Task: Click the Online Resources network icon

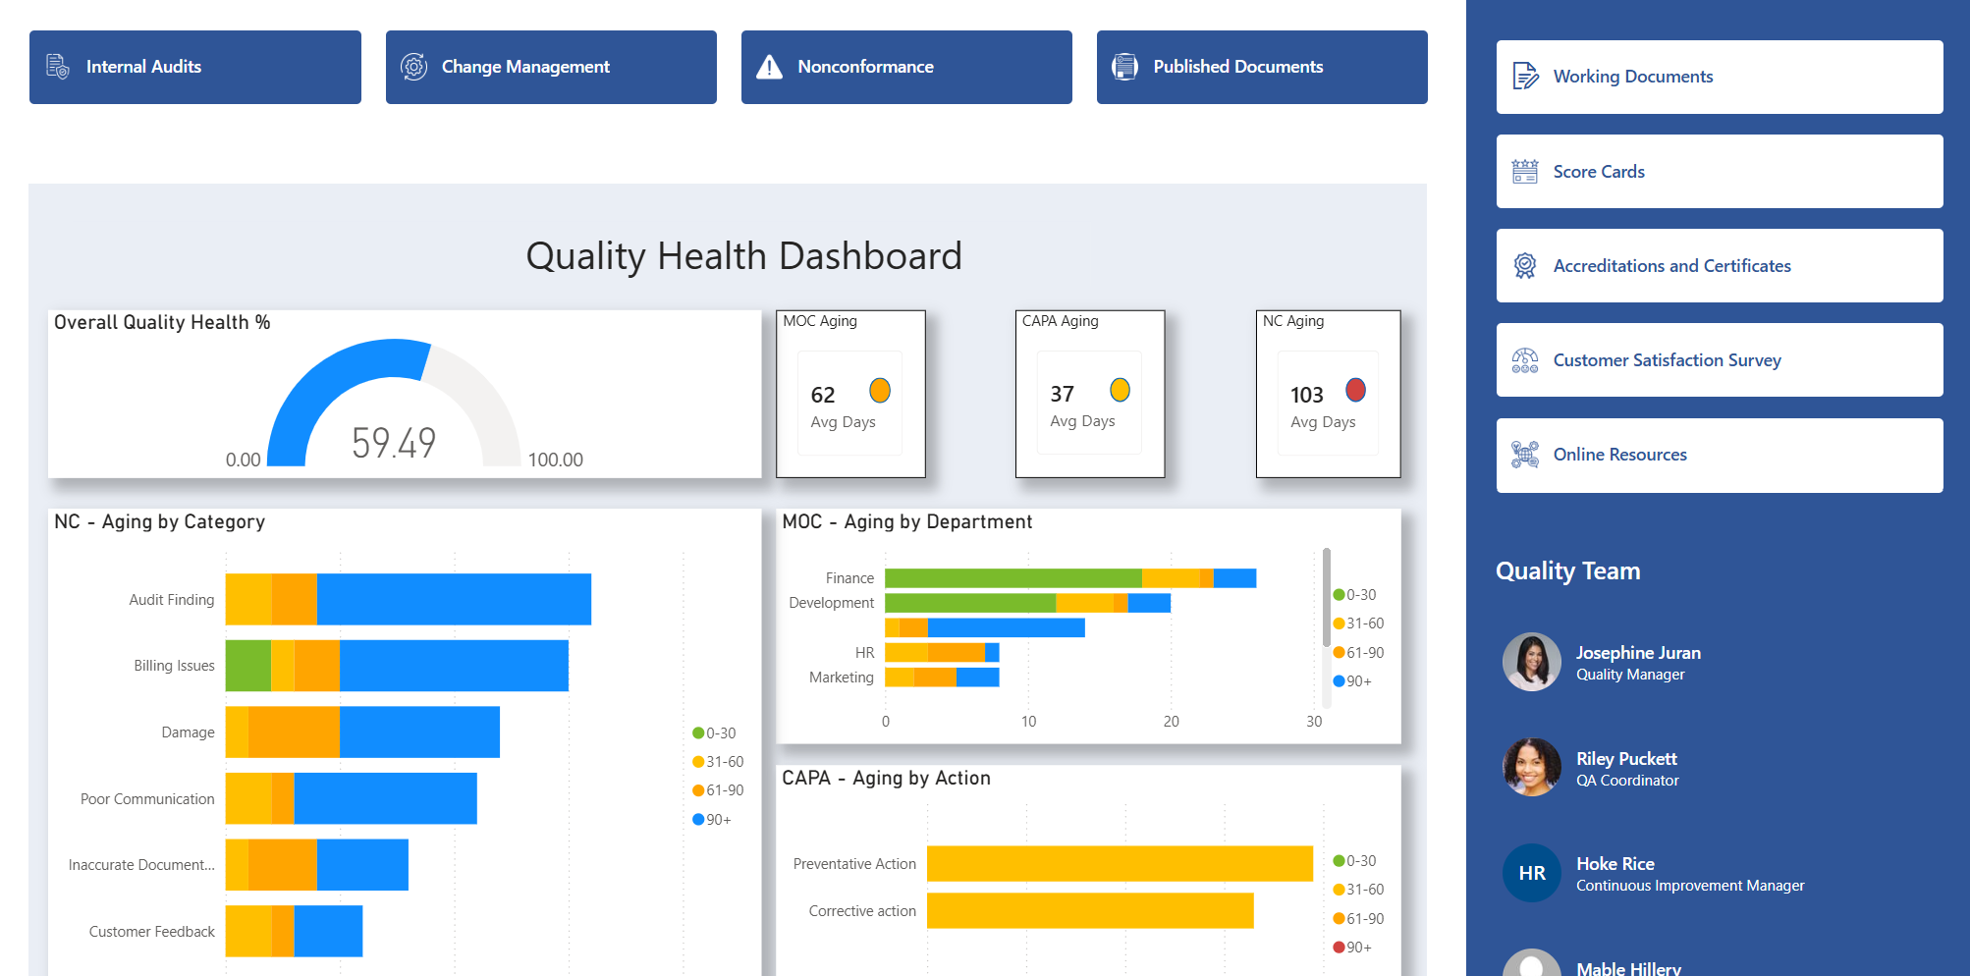Action: [1523, 454]
